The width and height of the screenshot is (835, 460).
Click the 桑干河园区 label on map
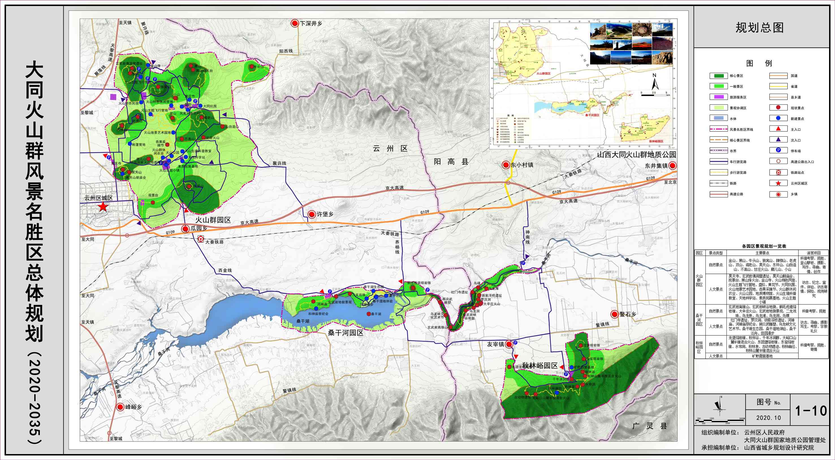pos(345,332)
